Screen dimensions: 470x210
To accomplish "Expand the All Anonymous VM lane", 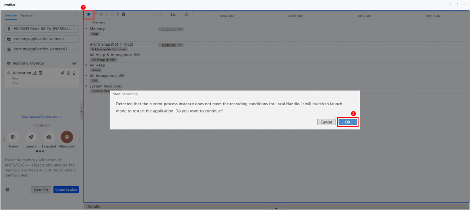I will coord(87,76).
